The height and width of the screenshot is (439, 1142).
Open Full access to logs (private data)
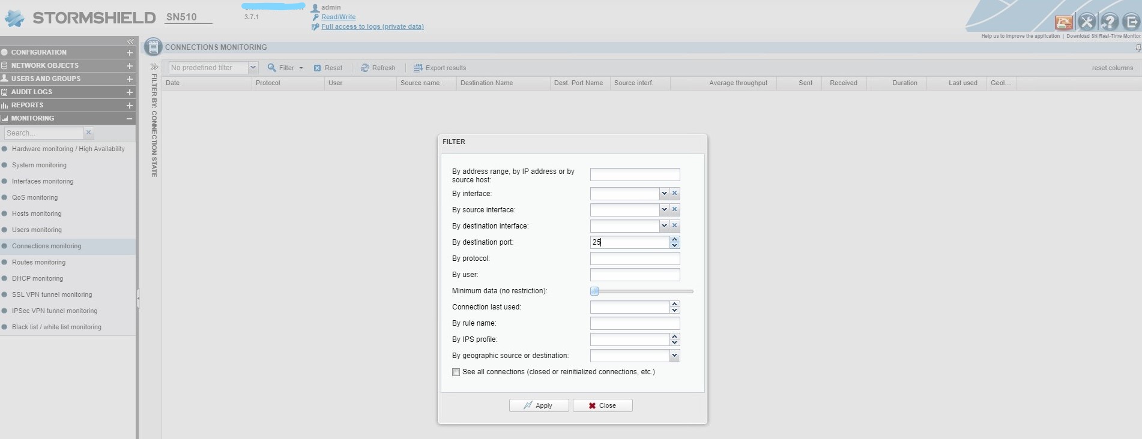tap(372, 26)
